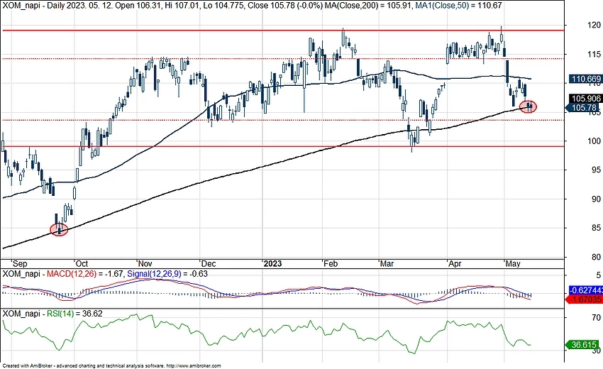
Task: Click the 'Signal(12,26,9) = -0.63' label
Action: point(167,274)
